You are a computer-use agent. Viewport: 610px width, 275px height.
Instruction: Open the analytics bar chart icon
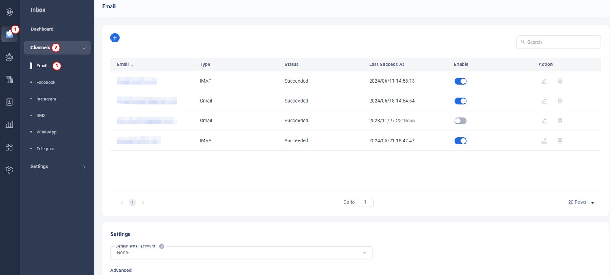click(9, 124)
